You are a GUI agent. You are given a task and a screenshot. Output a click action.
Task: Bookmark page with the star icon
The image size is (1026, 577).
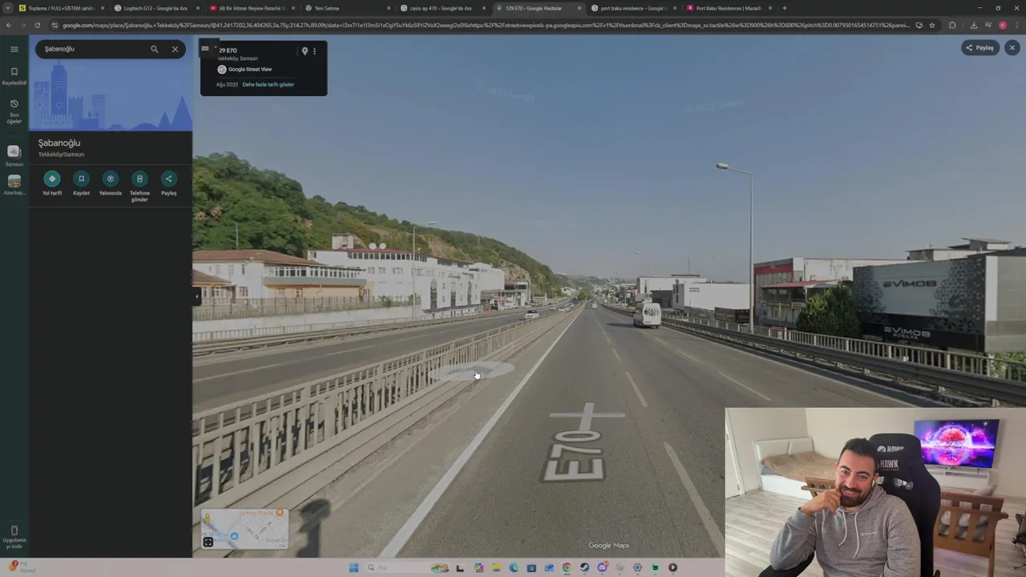931,25
